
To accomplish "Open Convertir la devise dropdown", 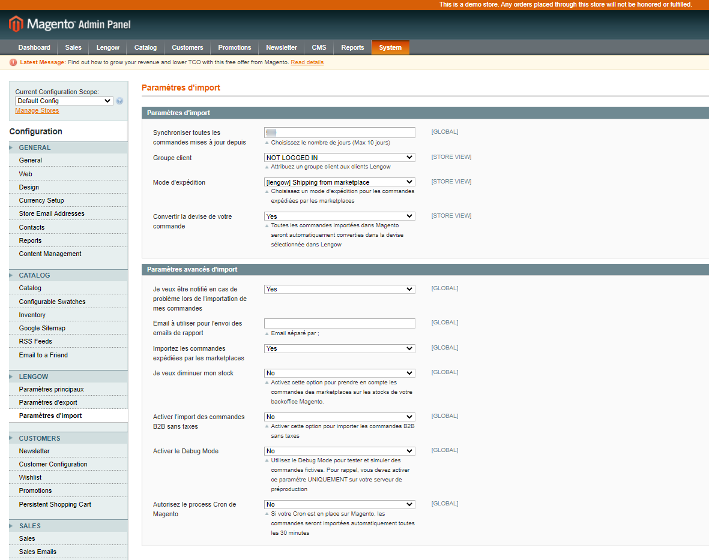I will [x=340, y=216].
